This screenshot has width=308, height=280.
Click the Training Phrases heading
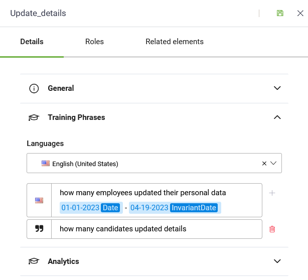76,117
